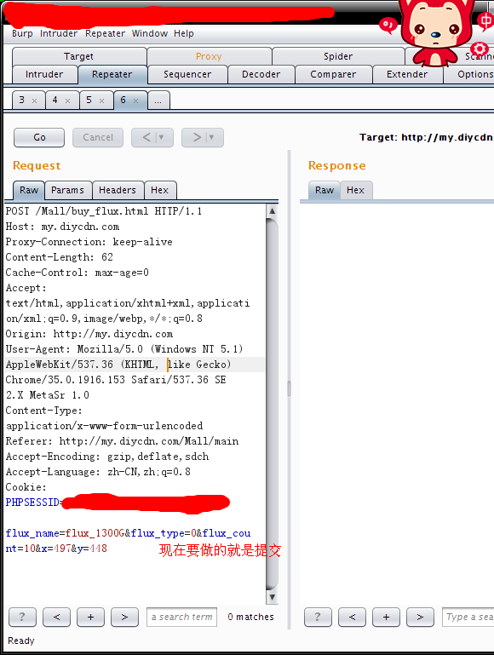Screen dimensions: 494x655
Task: Click the Referer header line
Action: click(x=122, y=441)
